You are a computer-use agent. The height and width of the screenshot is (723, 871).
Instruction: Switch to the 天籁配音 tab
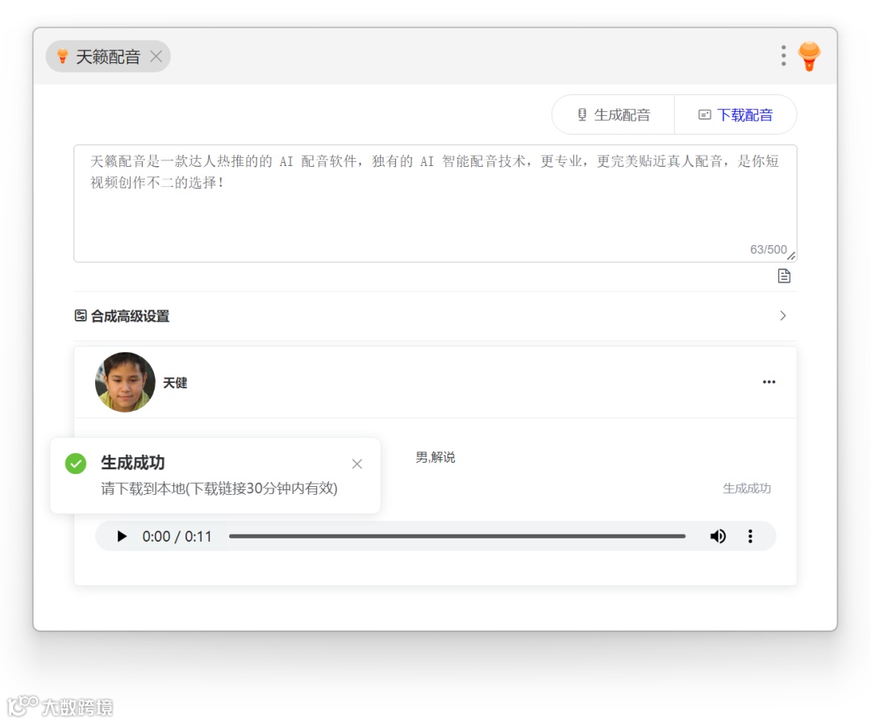pos(107,56)
